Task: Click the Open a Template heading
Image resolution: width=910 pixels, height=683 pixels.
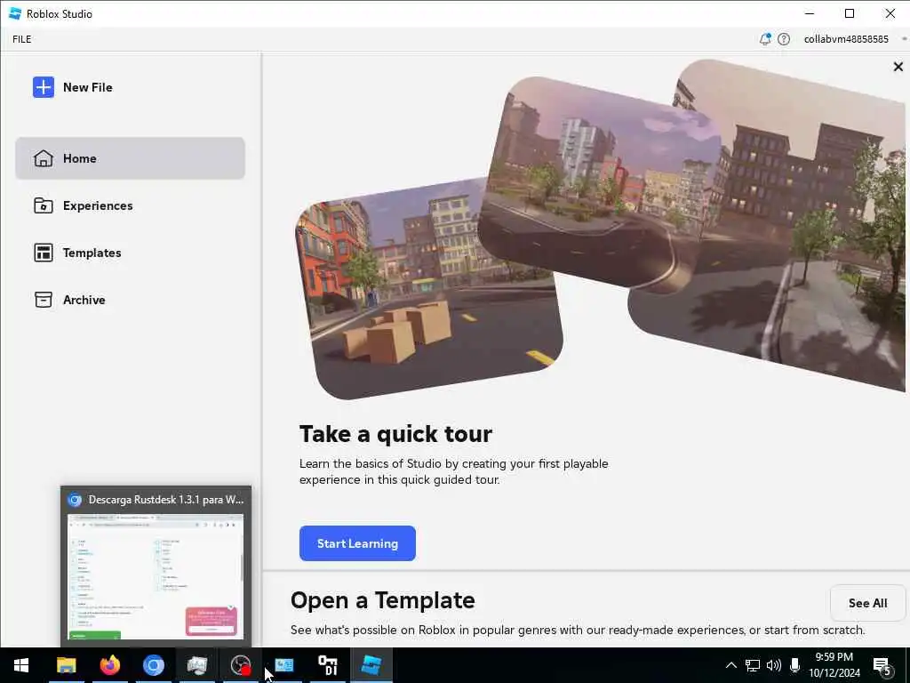Action: point(382,600)
